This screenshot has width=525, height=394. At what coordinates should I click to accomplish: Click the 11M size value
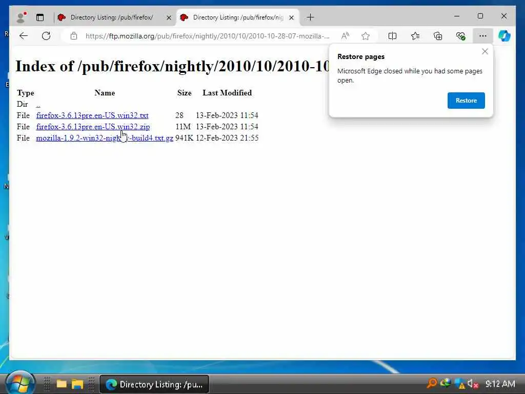pos(183,127)
